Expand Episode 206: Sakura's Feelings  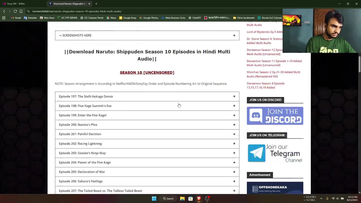tap(147, 181)
